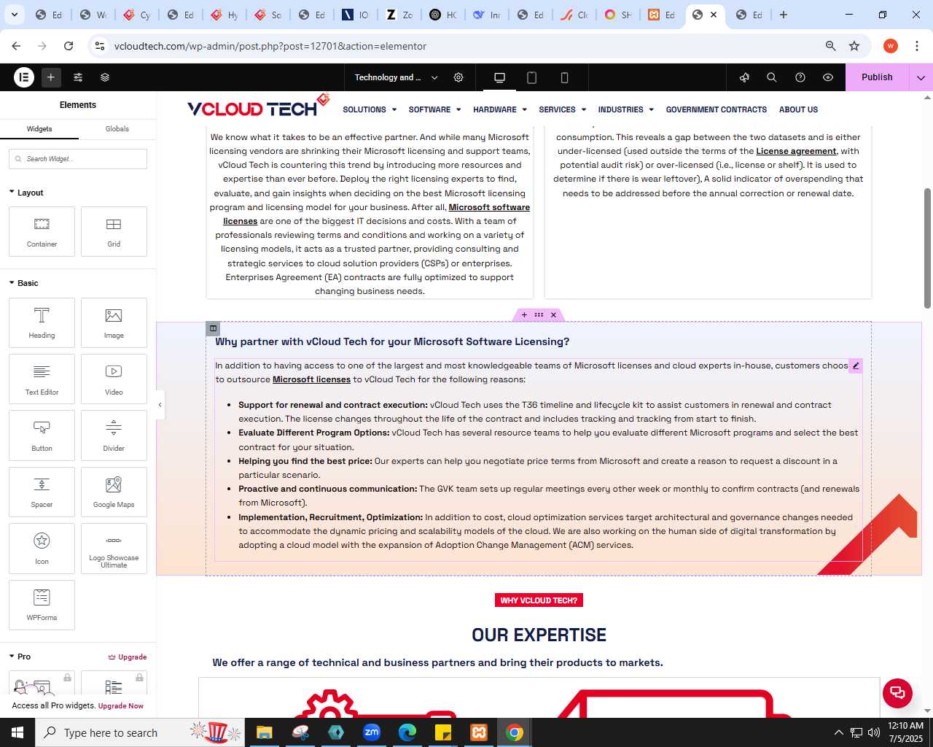Viewport: 933px width, 747px height.
Task: Collapse the Layout section
Action: click(26, 193)
